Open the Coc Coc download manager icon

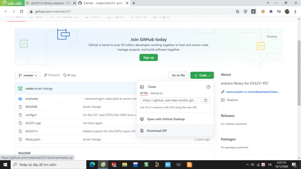pos(254,11)
